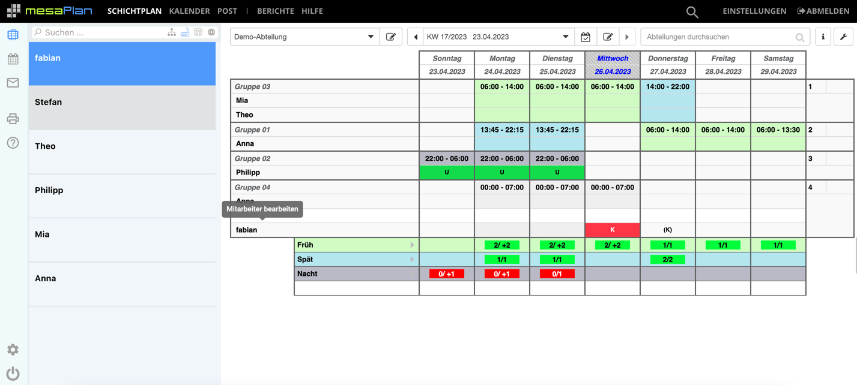Toggle the globe view icon
Screen dimensions: 857x385
point(211,32)
